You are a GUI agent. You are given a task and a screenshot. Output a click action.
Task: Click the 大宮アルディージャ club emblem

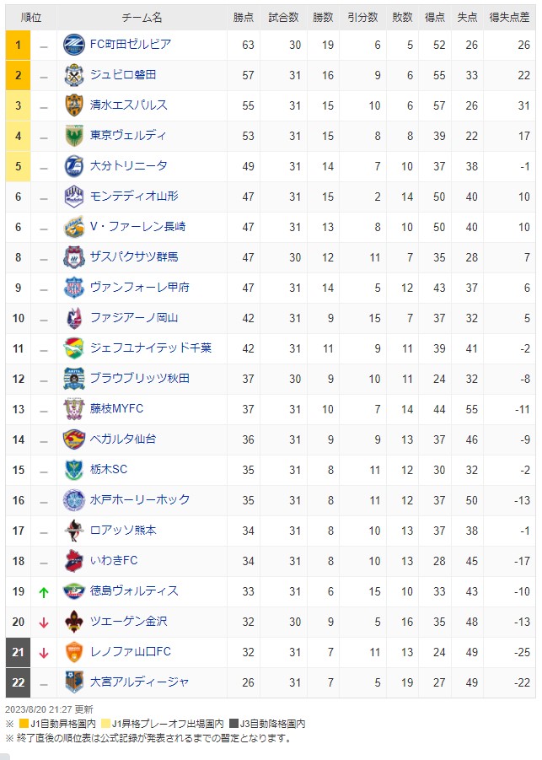pos(74,682)
